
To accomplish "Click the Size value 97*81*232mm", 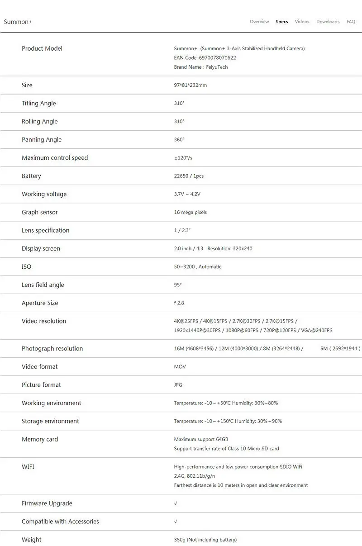I will pos(191,85).
